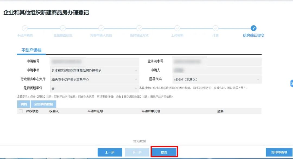Expand the 区县代码 dropdown
293x159 pixels.
click(258, 79)
